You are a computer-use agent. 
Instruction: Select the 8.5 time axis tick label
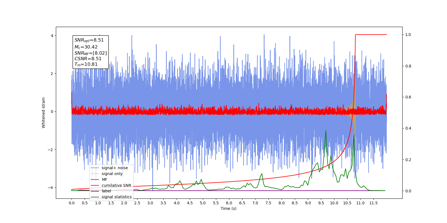(295, 203)
